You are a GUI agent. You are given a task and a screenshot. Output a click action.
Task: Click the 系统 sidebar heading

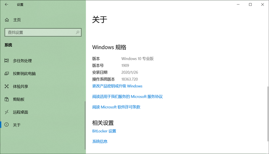(8, 45)
